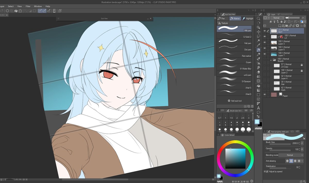Image resolution: width=309 pixels, height=183 pixels.
Task: Switch to the Highlight sub tool tab
Action: coord(248,18)
